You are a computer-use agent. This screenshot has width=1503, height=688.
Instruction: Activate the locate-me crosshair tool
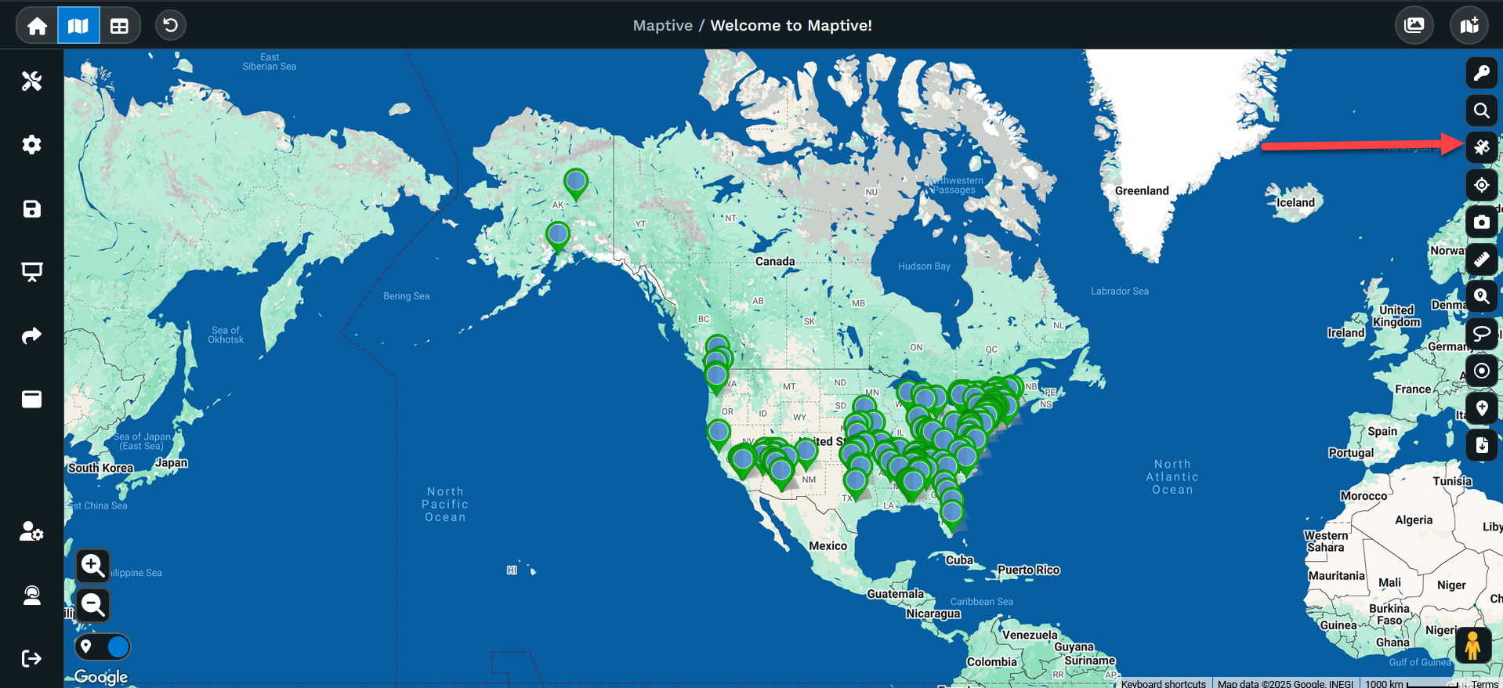1481,185
